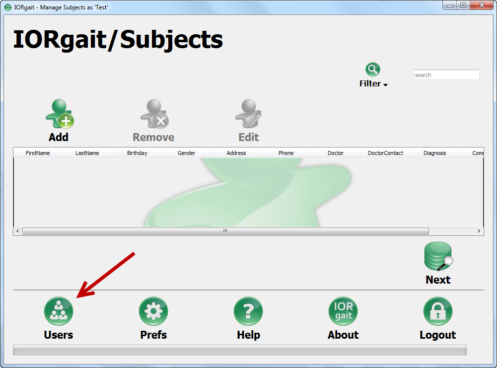Viewport: 497px width, 368px height.
Task: Click the table's horizontal scrollbar thumb
Action: click(225, 231)
